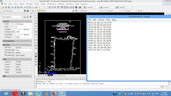
Task: Select the Polygon tool
Action: (x=36, y=23)
